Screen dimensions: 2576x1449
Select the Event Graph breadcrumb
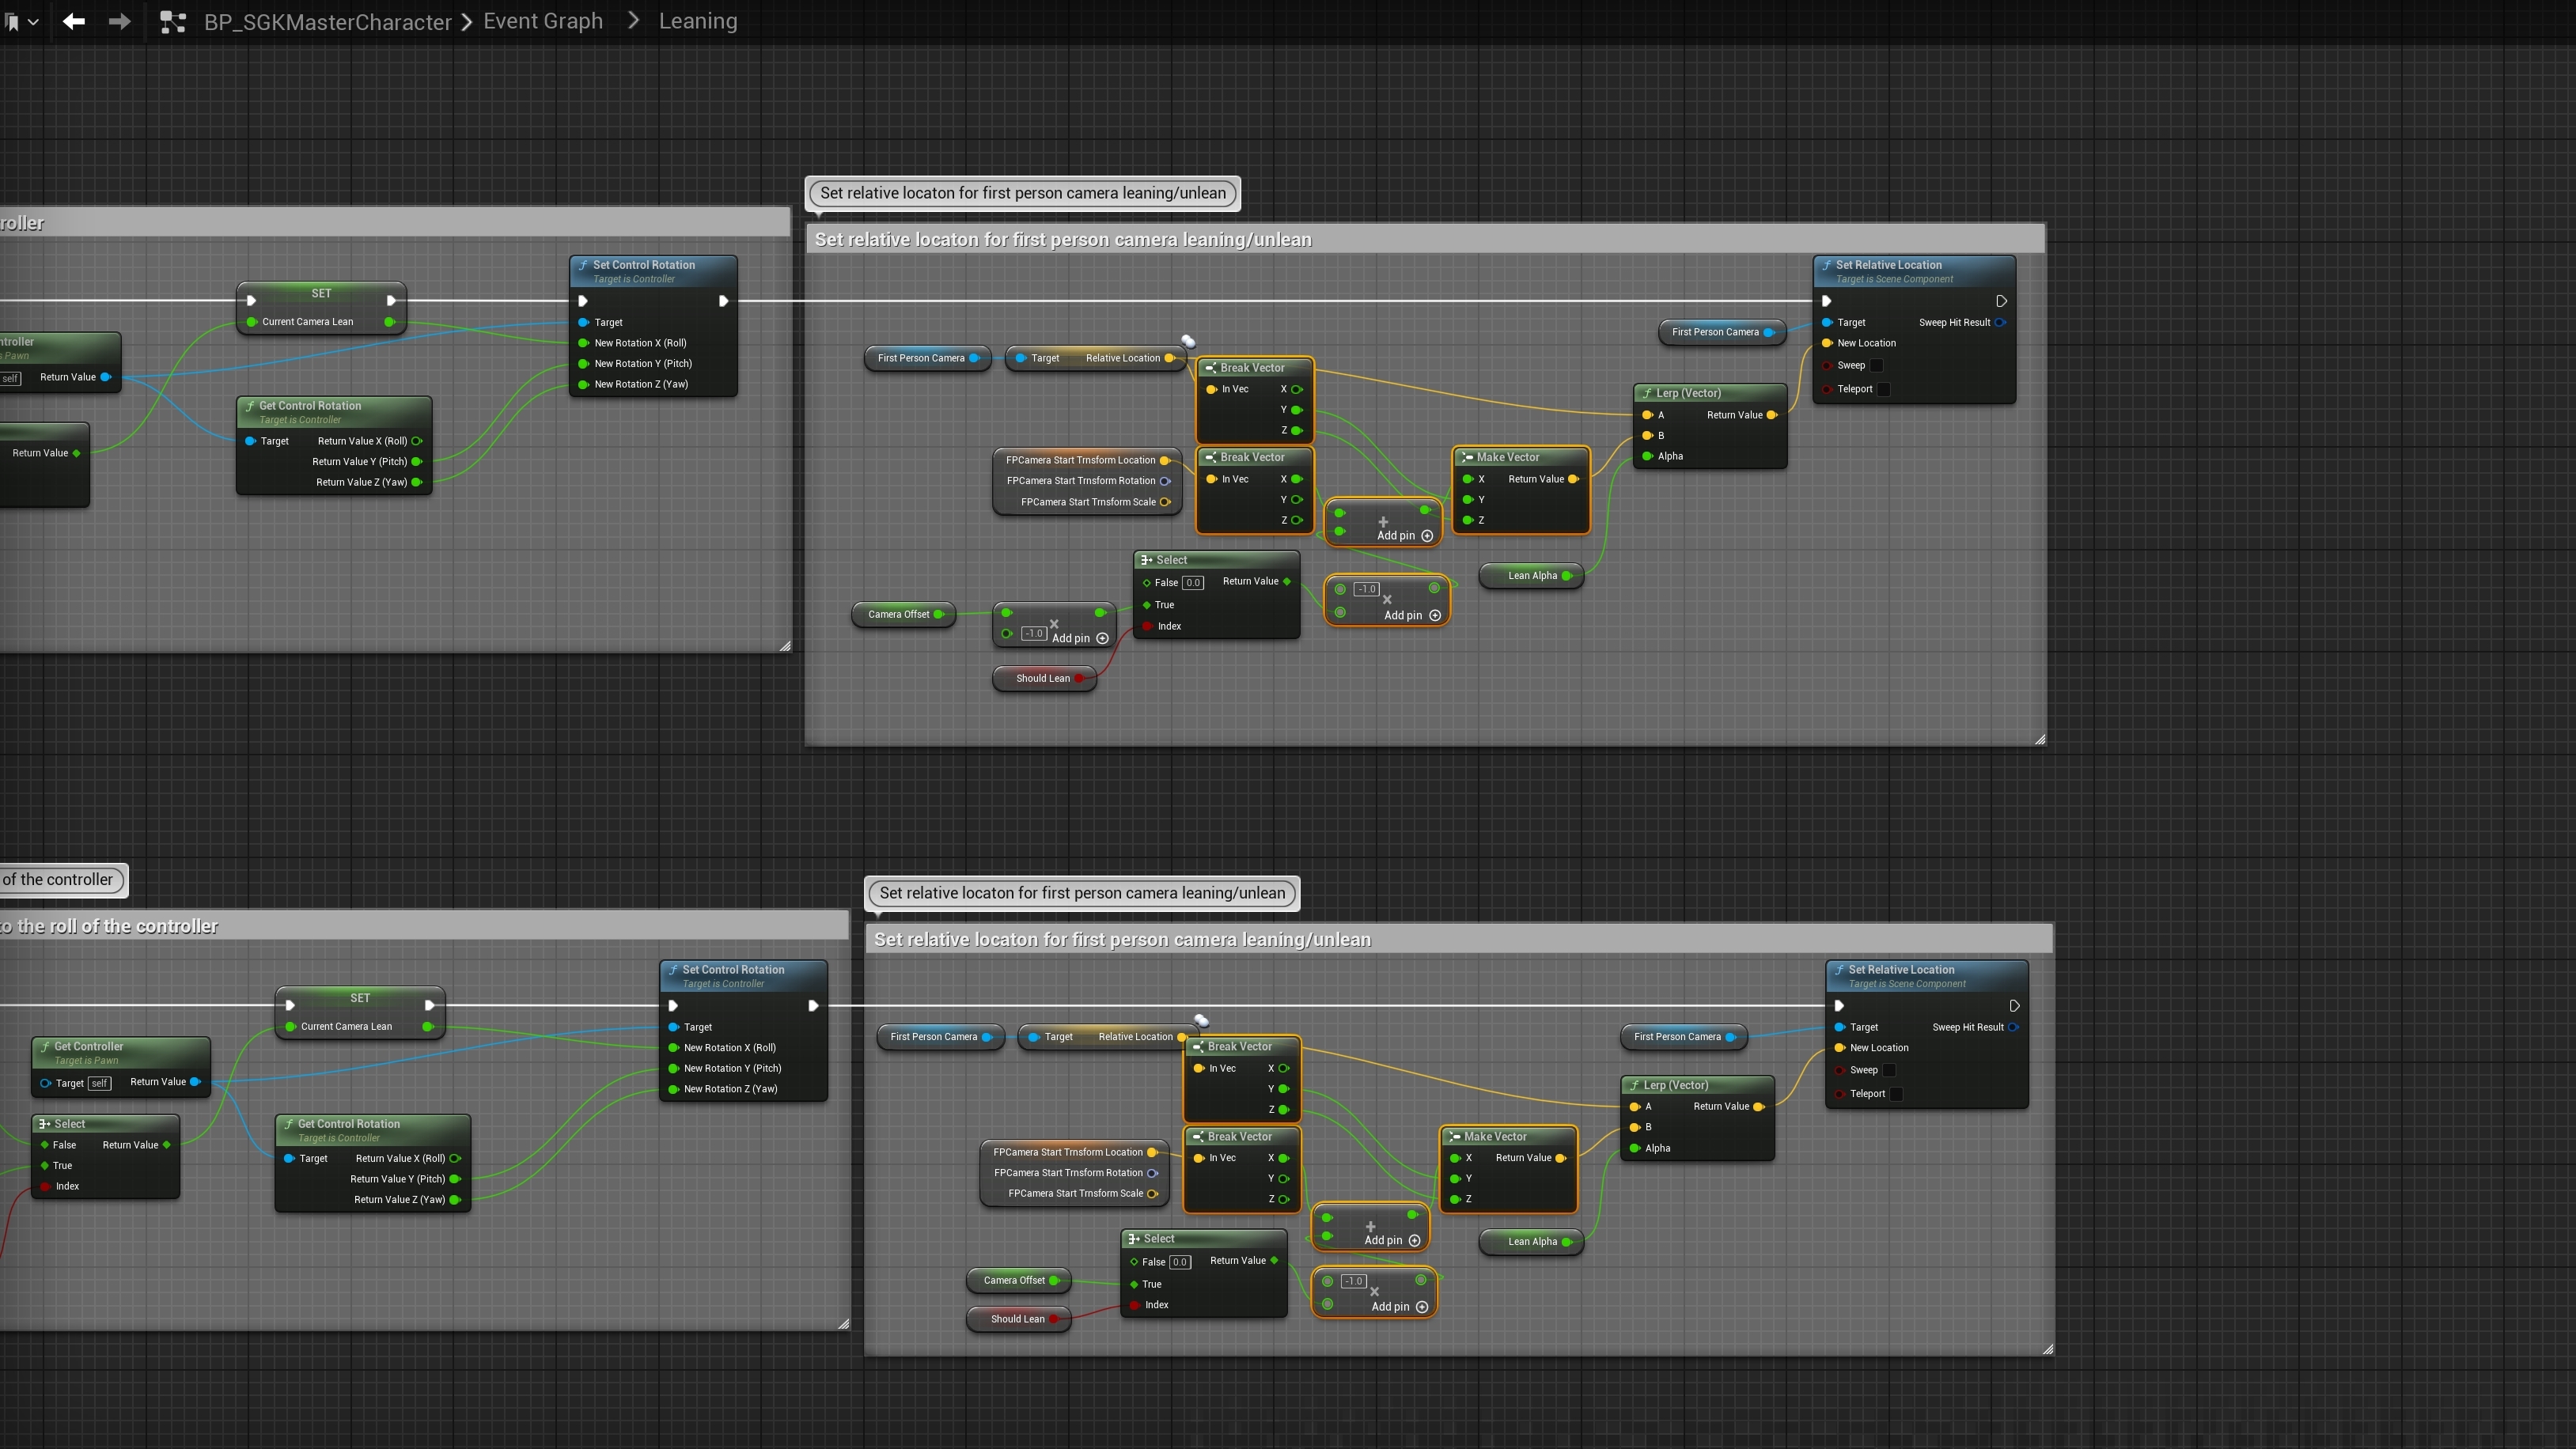tap(543, 21)
